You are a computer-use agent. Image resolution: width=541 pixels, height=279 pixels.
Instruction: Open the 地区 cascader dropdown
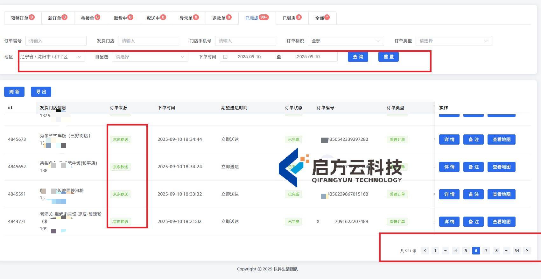pos(51,57)
